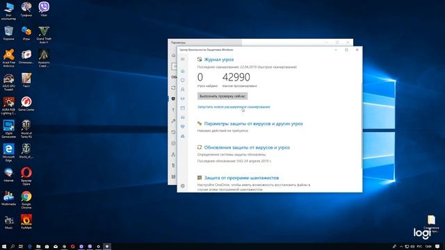The image size is (445, 250).
Task: Open Game Center desktop icon
Action: (x=26, y=103)
